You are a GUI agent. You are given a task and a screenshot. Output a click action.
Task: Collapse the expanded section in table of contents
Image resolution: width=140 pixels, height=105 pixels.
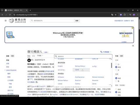point(5,70)
